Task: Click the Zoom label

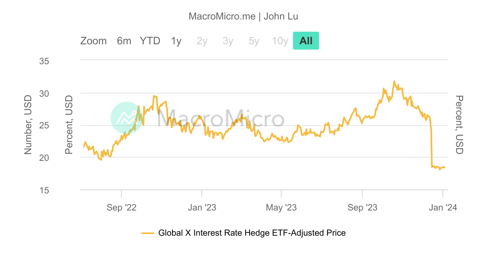Action: (x=94, y=41)
